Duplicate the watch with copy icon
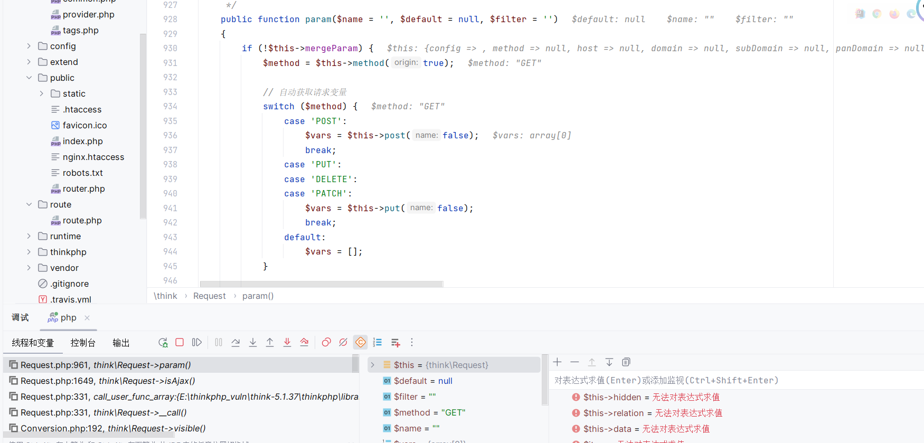This screenshot has width=924, height=443. pos(626,362)
